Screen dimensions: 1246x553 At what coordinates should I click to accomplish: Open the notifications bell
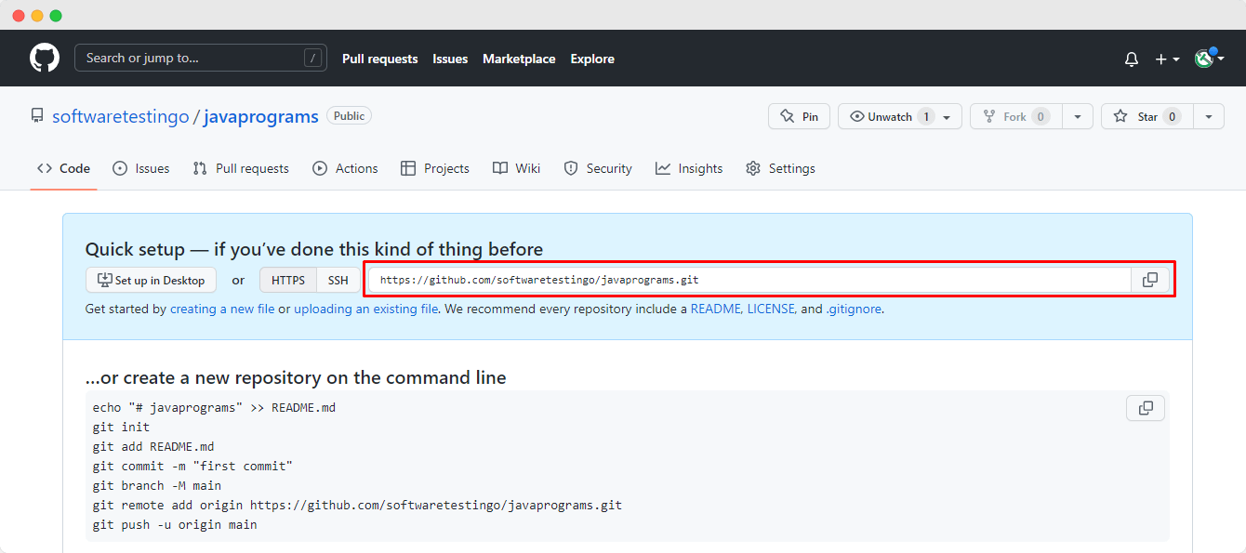click(x=1132, y=59)
